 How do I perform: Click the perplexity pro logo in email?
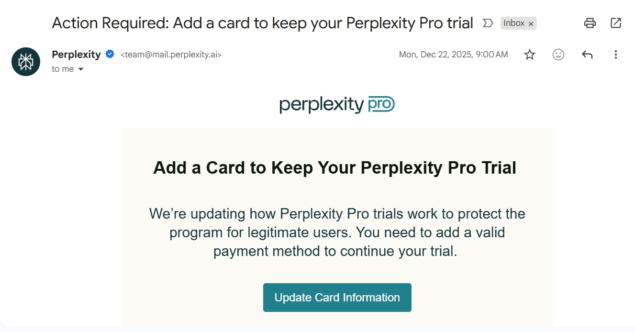point(337,104)
